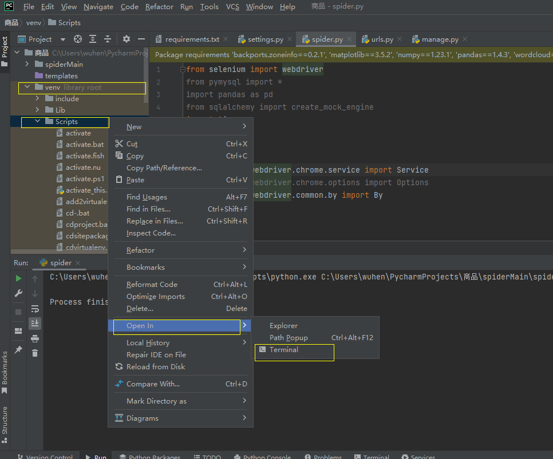The height and width of the screenshot is (459, 553).
Task: Expand the spiderMain folder
Action: pos(27,64)
